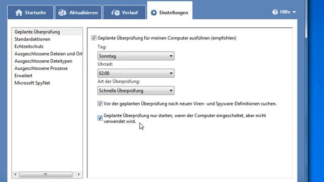Open the Verlauf tab

tap(125, 12)
